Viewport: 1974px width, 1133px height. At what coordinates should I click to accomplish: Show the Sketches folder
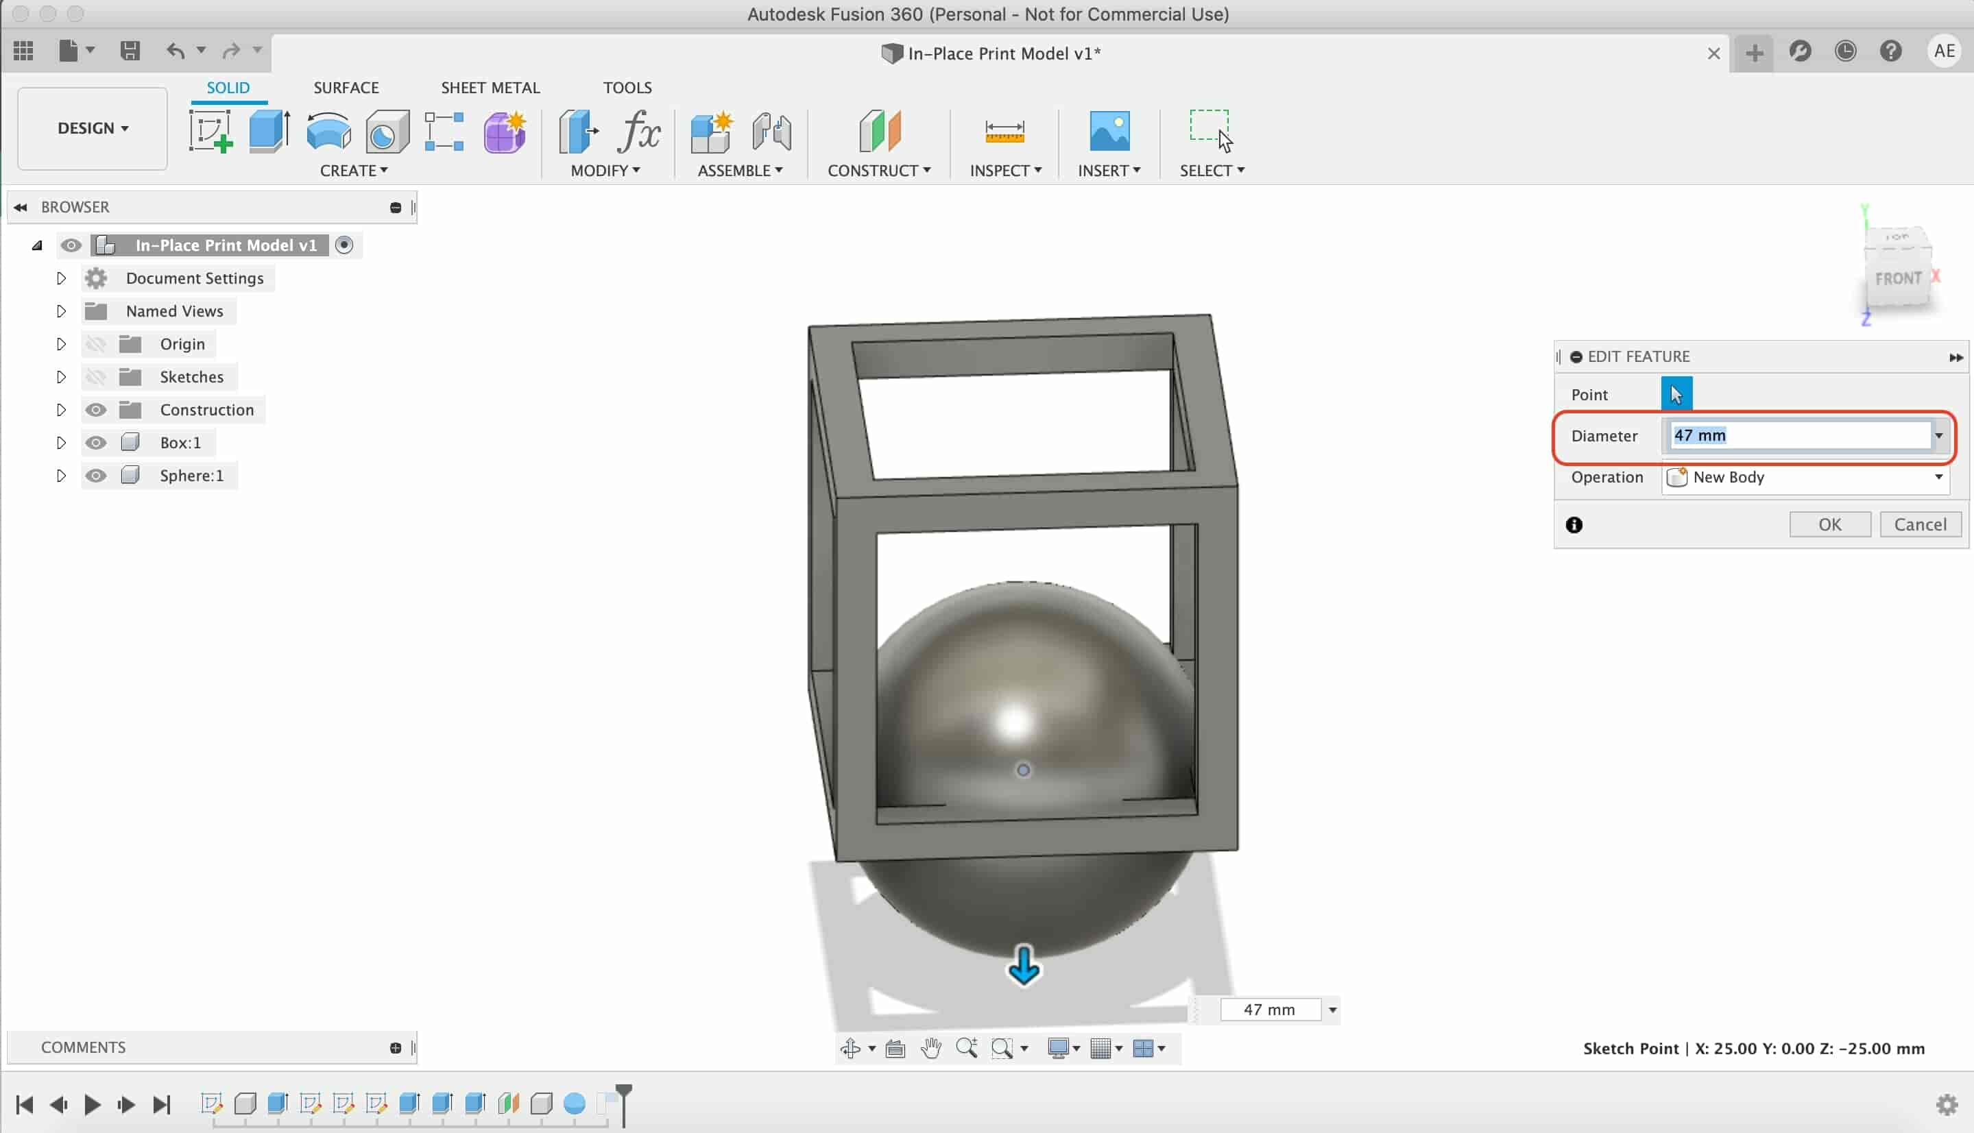click(x=96, y=376)
